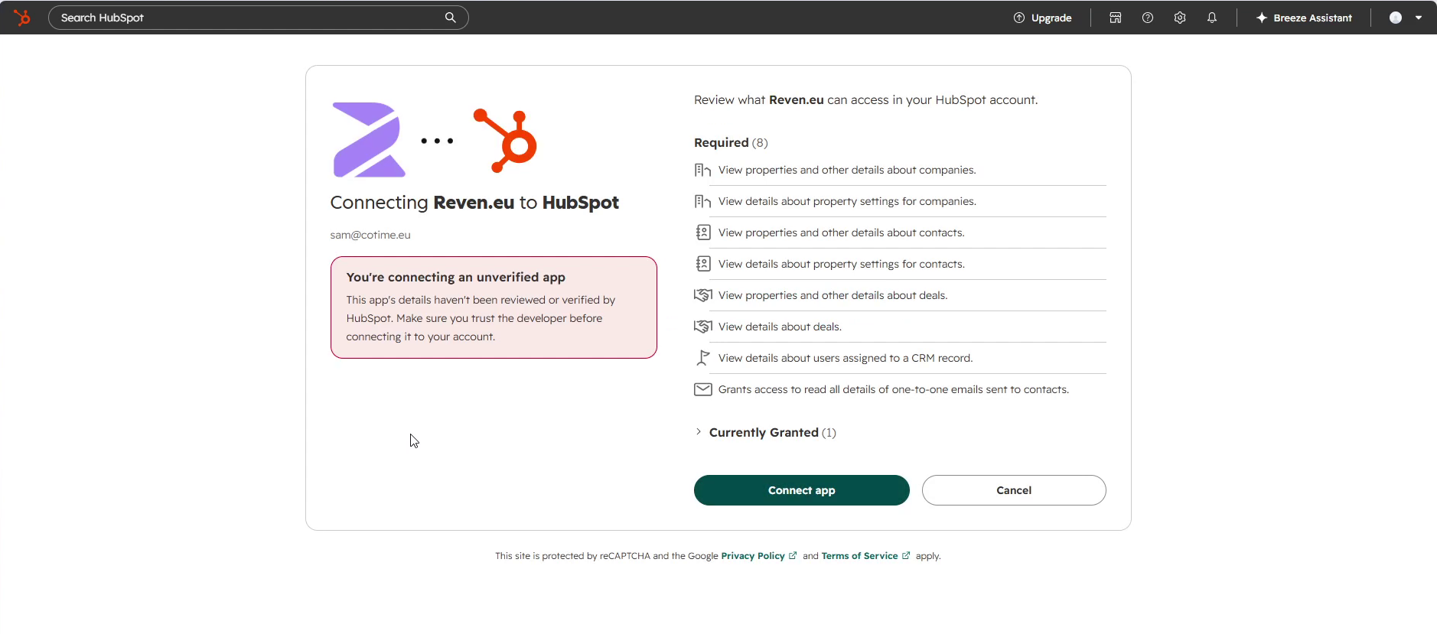This screenshot has height=634, width=1437.
Task: Open Breeze Assistant
Action: coord(1304,18)
